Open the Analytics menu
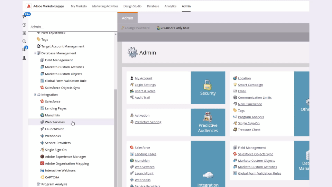332x187 pixels. [170, 6]
